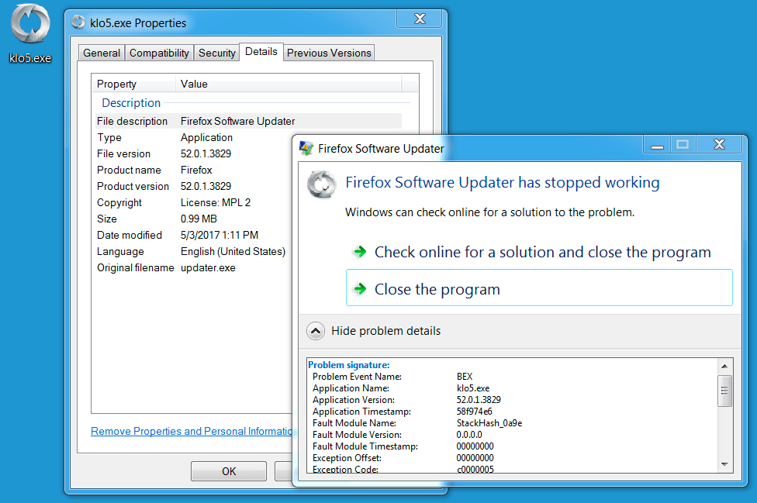The image size is (757, 503).
Task: Choose Close the program
Action: tap(539, 288)
